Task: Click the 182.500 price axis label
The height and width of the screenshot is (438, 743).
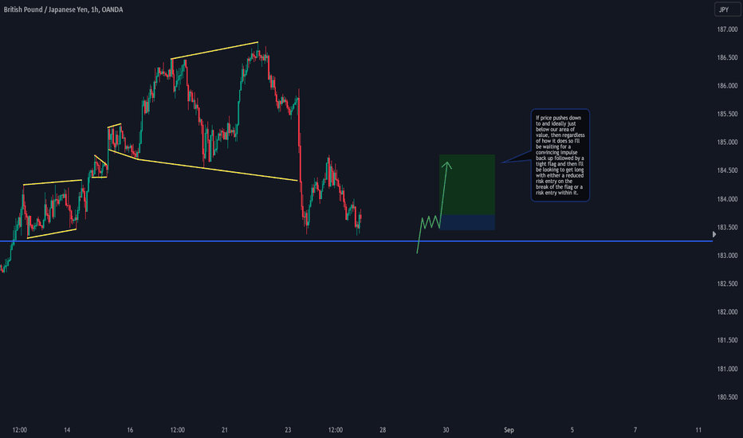Action: [727, 284]
